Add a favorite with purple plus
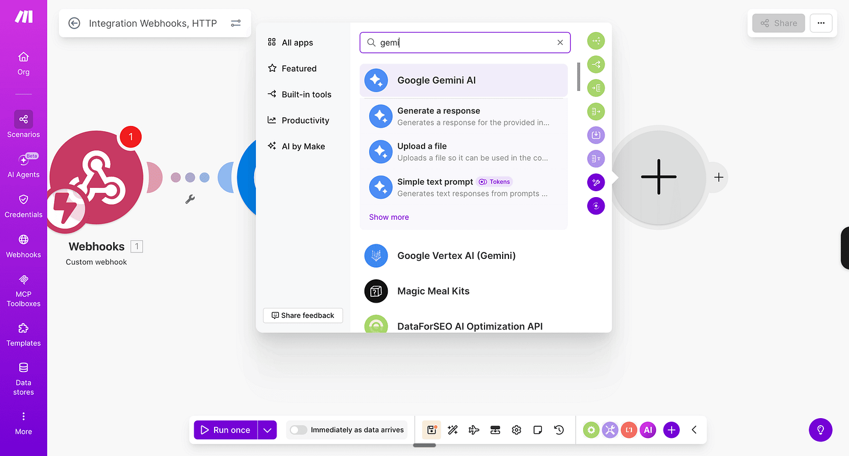 click(671, 430)
